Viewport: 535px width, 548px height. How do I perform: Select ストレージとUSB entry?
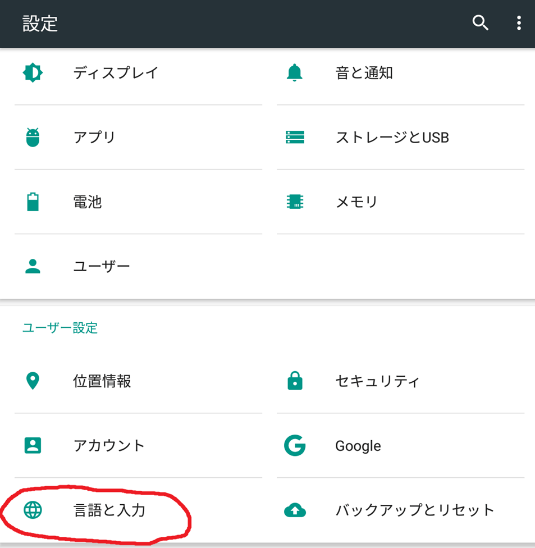(392, 137)
